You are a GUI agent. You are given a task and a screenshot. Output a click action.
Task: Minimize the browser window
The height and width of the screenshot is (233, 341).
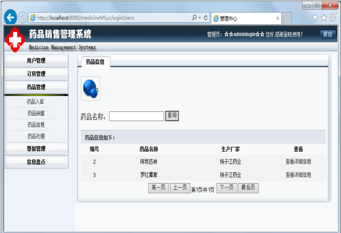(307, 5)
